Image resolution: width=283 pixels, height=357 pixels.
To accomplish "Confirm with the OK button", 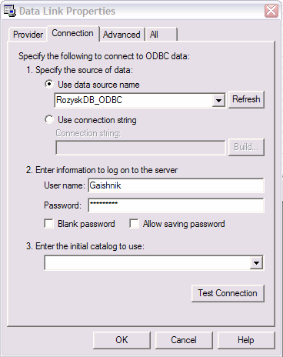I will click(122, 340).
